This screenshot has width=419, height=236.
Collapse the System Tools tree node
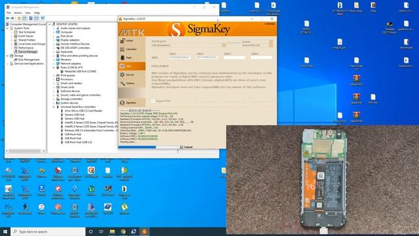[x=7, y=28]
